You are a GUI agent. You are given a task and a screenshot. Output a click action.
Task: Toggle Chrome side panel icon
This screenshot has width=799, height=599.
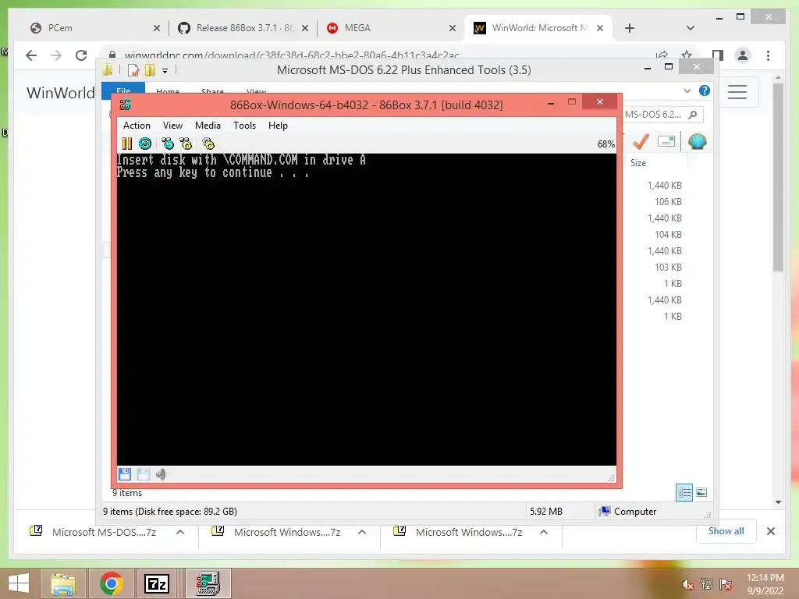[718, 55]
